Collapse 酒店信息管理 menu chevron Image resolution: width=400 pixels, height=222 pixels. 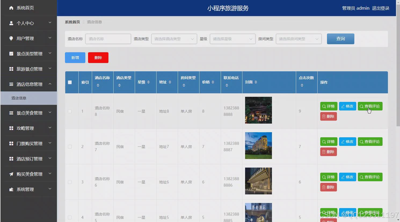pyautogui.click(x=50, y=84)
